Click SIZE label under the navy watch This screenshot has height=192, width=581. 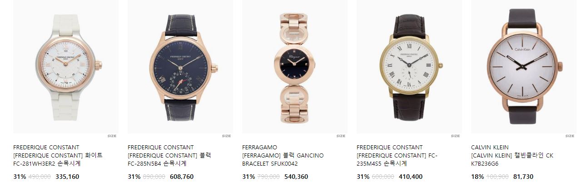[226, 136]
